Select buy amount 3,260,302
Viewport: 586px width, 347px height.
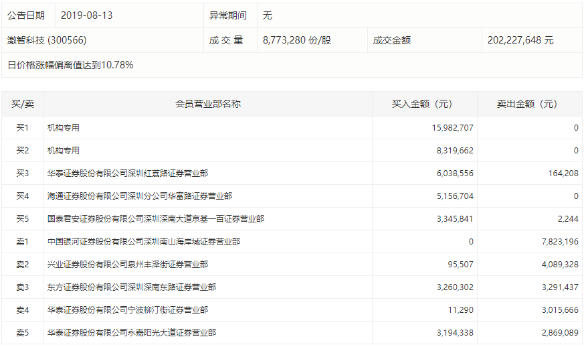(455, 287)
